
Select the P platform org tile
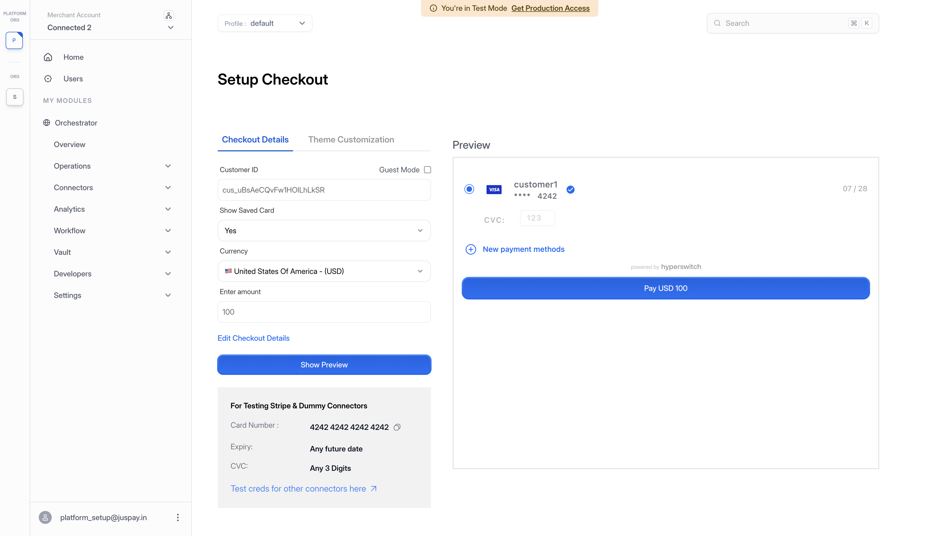14,40
